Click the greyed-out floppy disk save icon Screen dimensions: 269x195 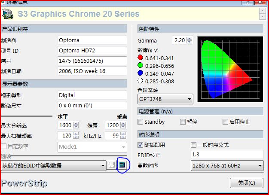pyautogui.click(x=112, y=165)
